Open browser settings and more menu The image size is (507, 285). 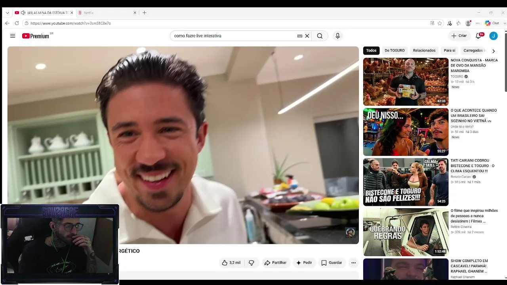click(477, 23)
